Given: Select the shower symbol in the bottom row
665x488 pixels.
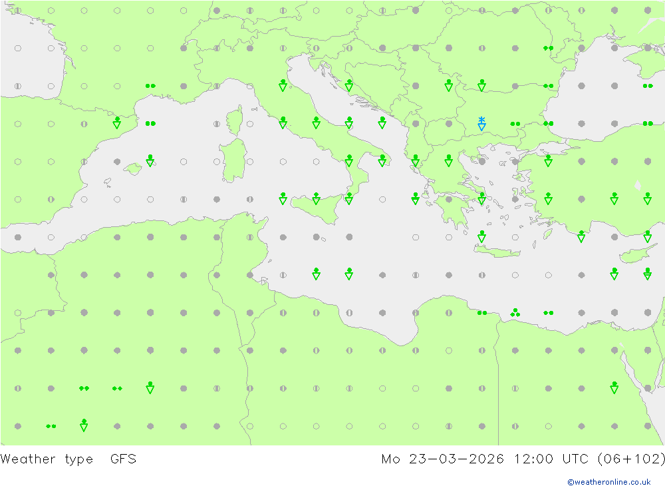Looking at the screenshot, I should (84, 425).
